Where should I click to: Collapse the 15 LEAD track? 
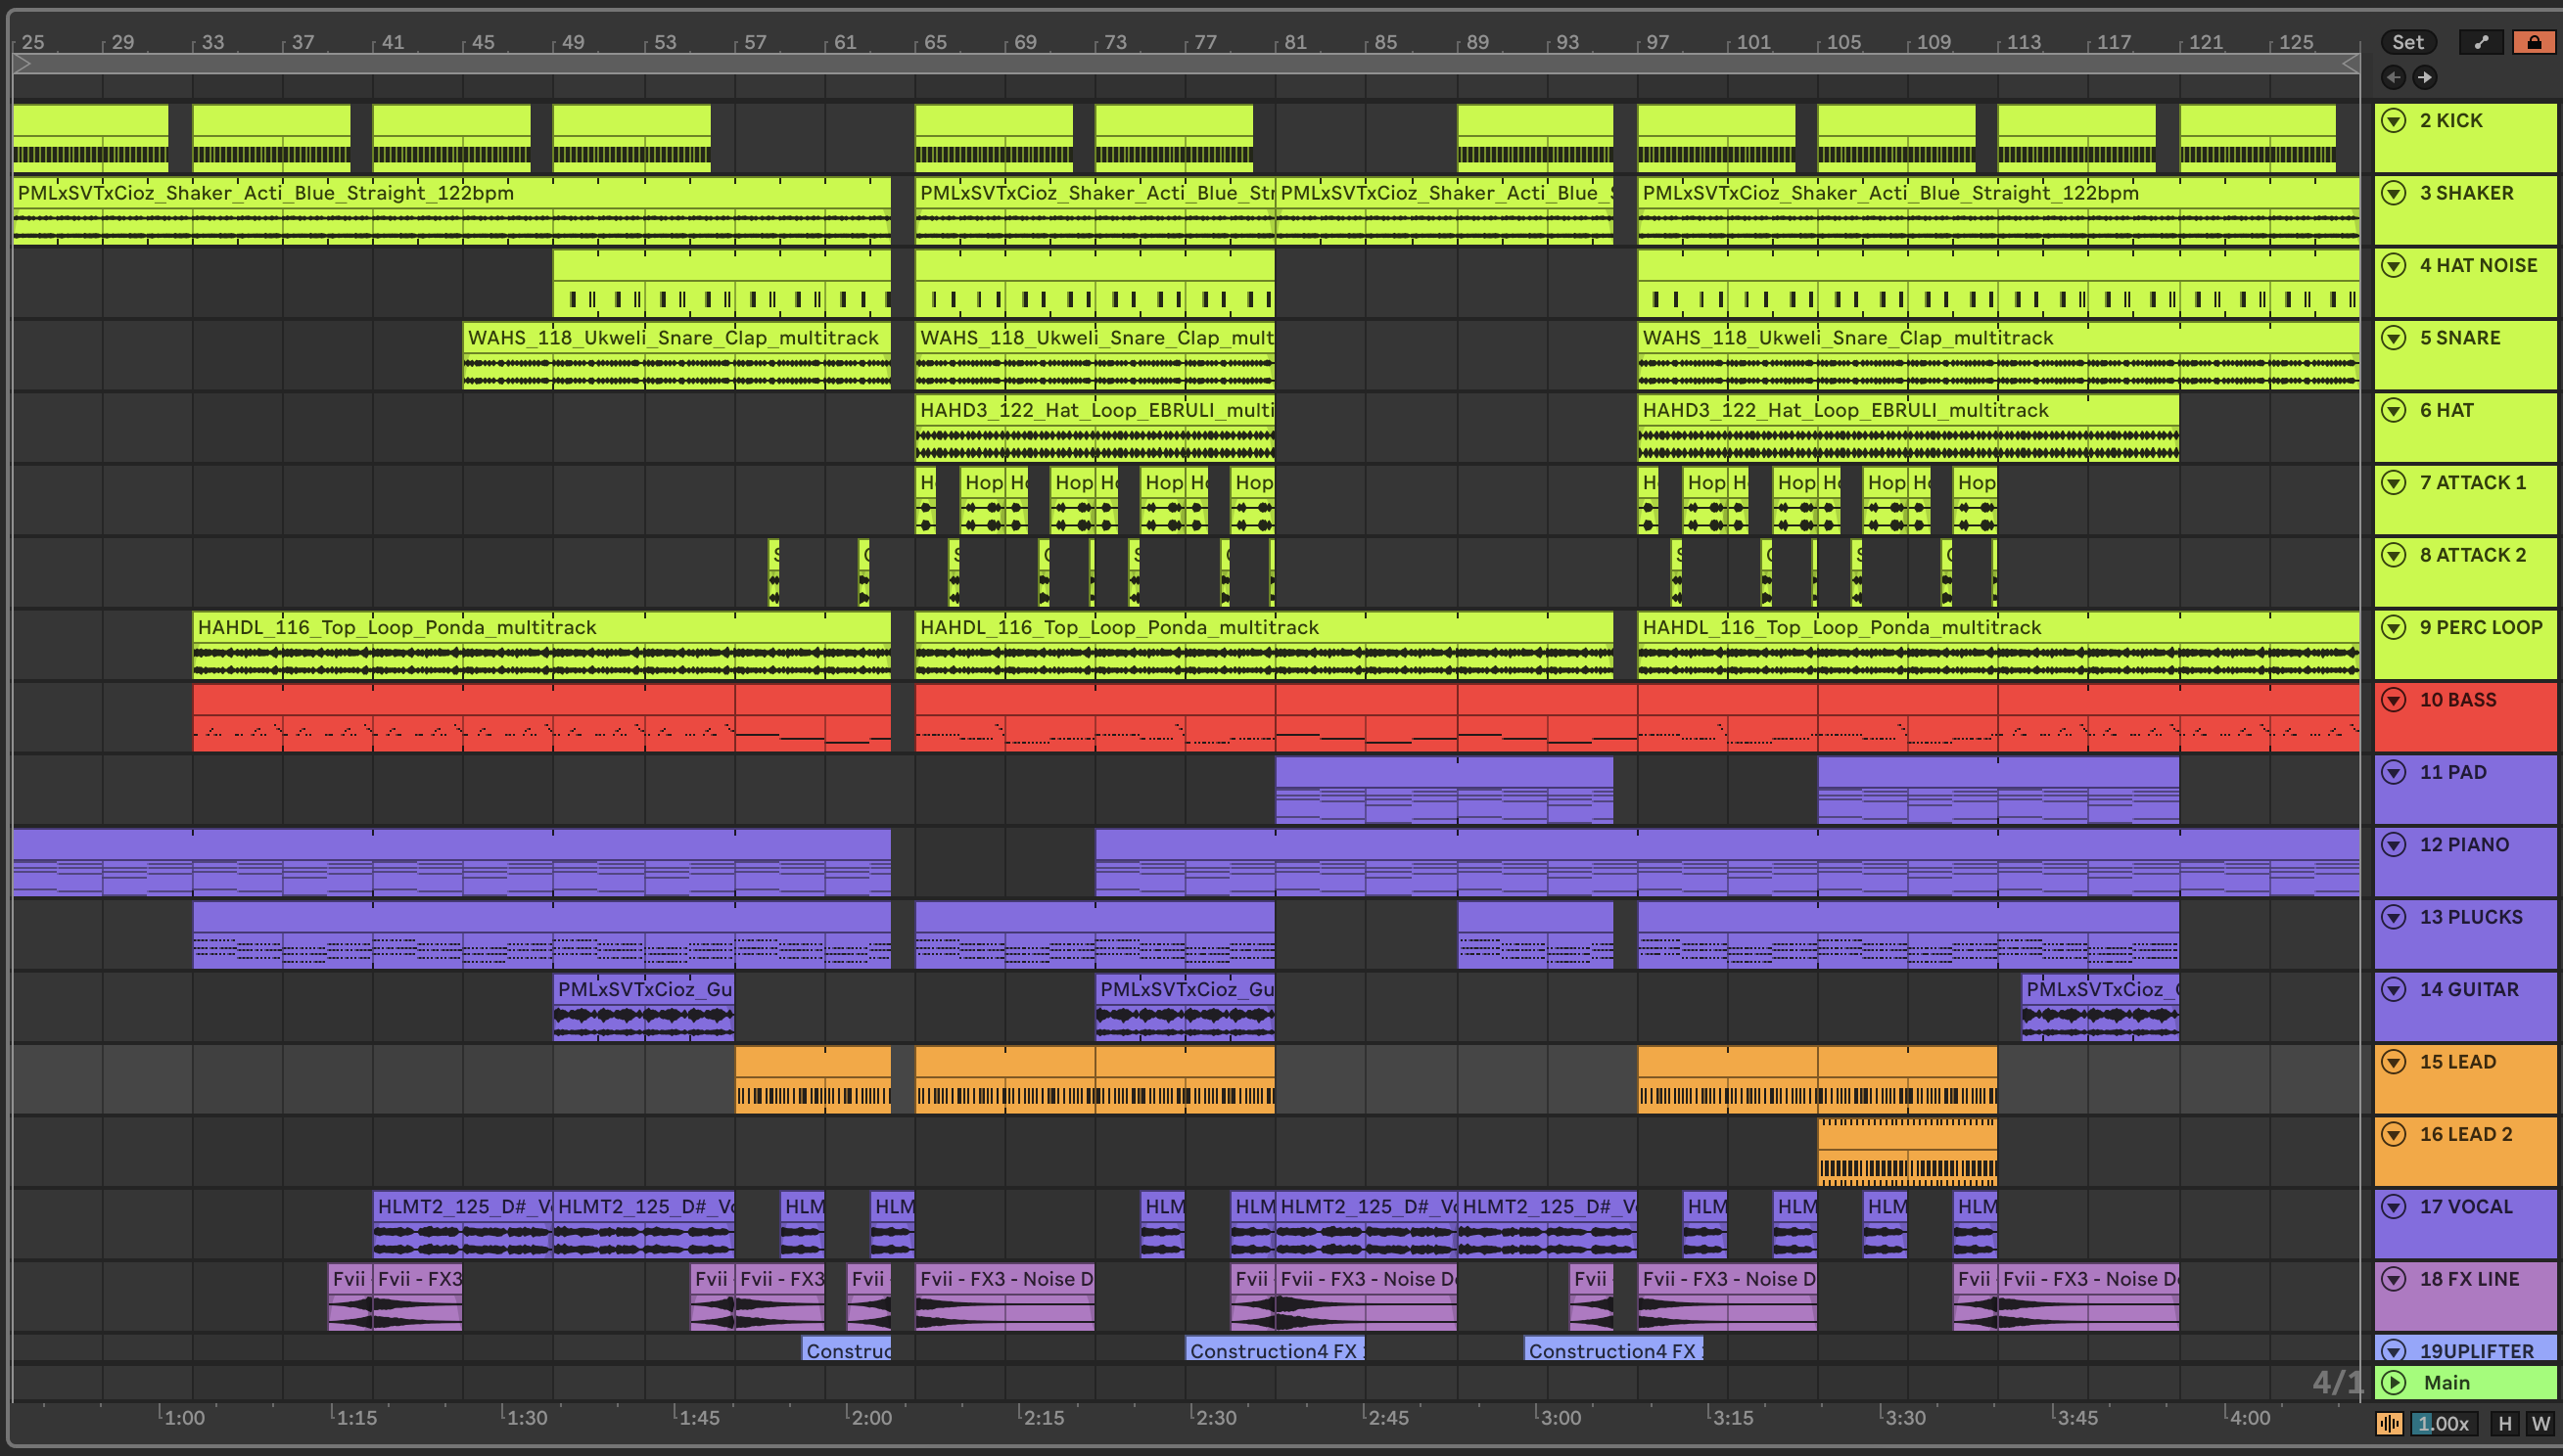(x=2394, y=1062)
